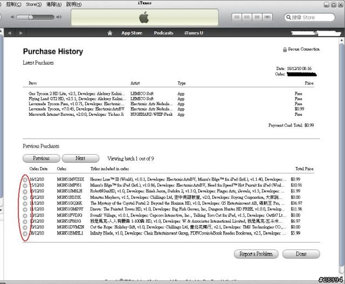Open details arrow for order MGN51JM8LH
345x284 pixels.
[25, 192]
